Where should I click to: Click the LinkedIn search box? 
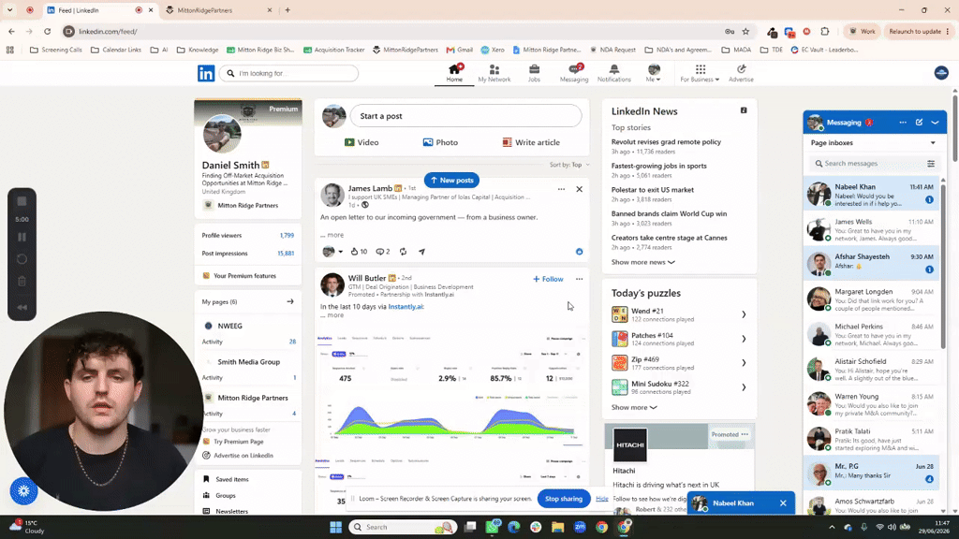tap(288, 73)
